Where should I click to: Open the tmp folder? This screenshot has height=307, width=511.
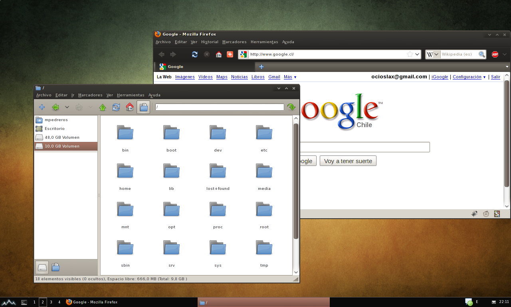[x=264, y=253]
